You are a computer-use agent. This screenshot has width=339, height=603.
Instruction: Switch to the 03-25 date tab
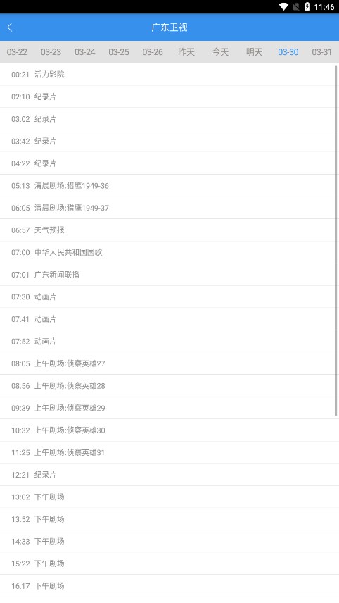coord(119,52)
